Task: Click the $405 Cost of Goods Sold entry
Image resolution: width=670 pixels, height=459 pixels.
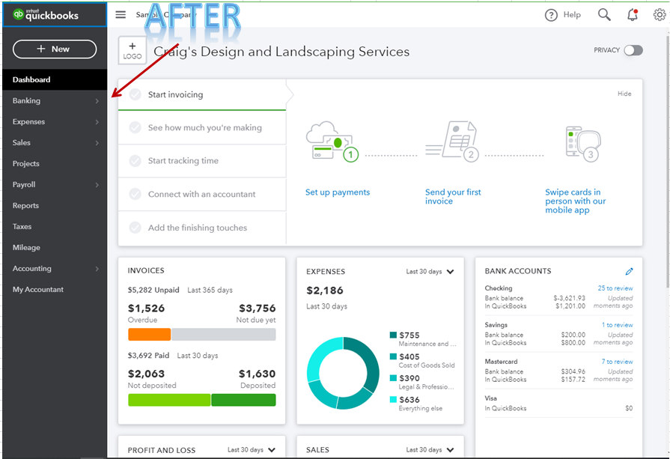Action: tap(422, 360)
